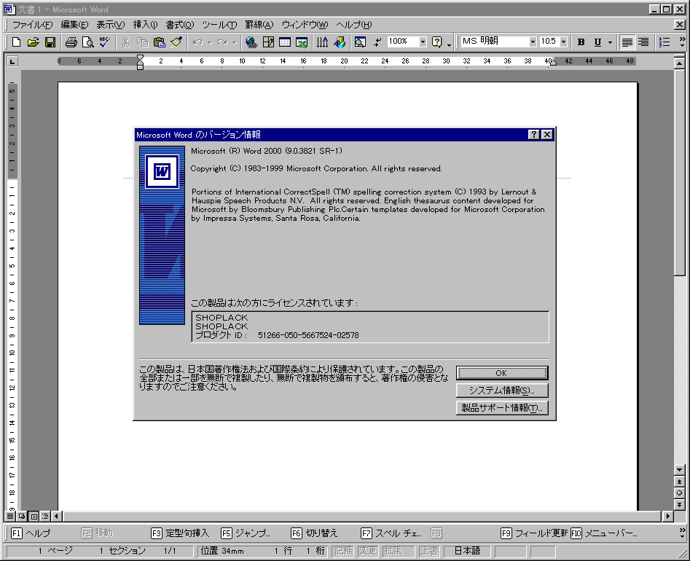Click the F7 スペル チェ... function key button
Image resolution: width=690 pixels, height=561 pixels.
tap(391, 533)
